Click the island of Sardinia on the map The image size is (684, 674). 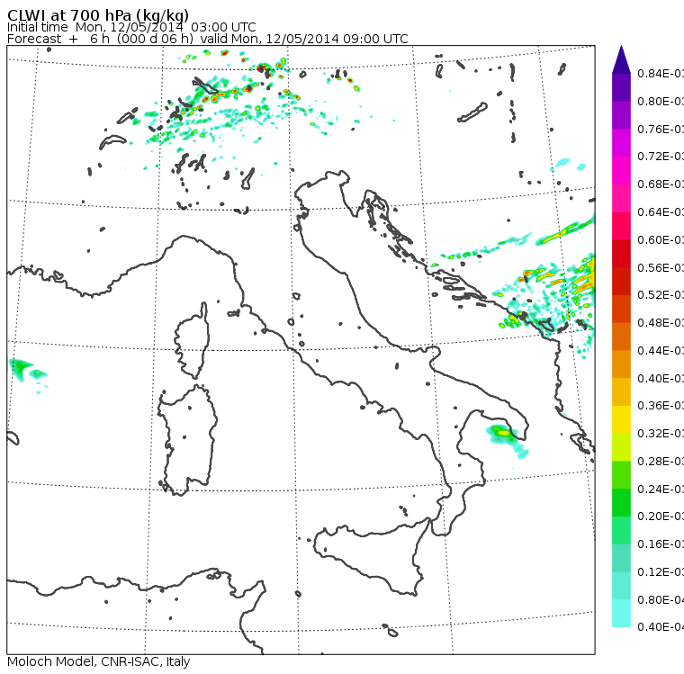coord(187,438)
